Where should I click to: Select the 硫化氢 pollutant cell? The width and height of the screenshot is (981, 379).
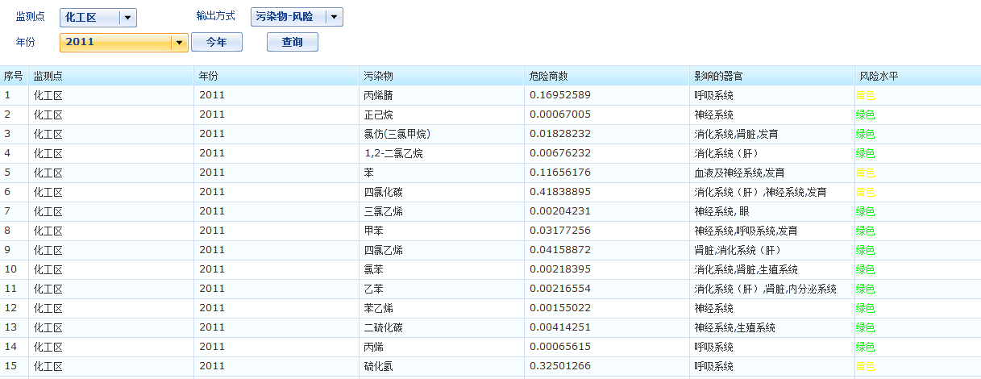pyautogui.click(x=379, y=366)
